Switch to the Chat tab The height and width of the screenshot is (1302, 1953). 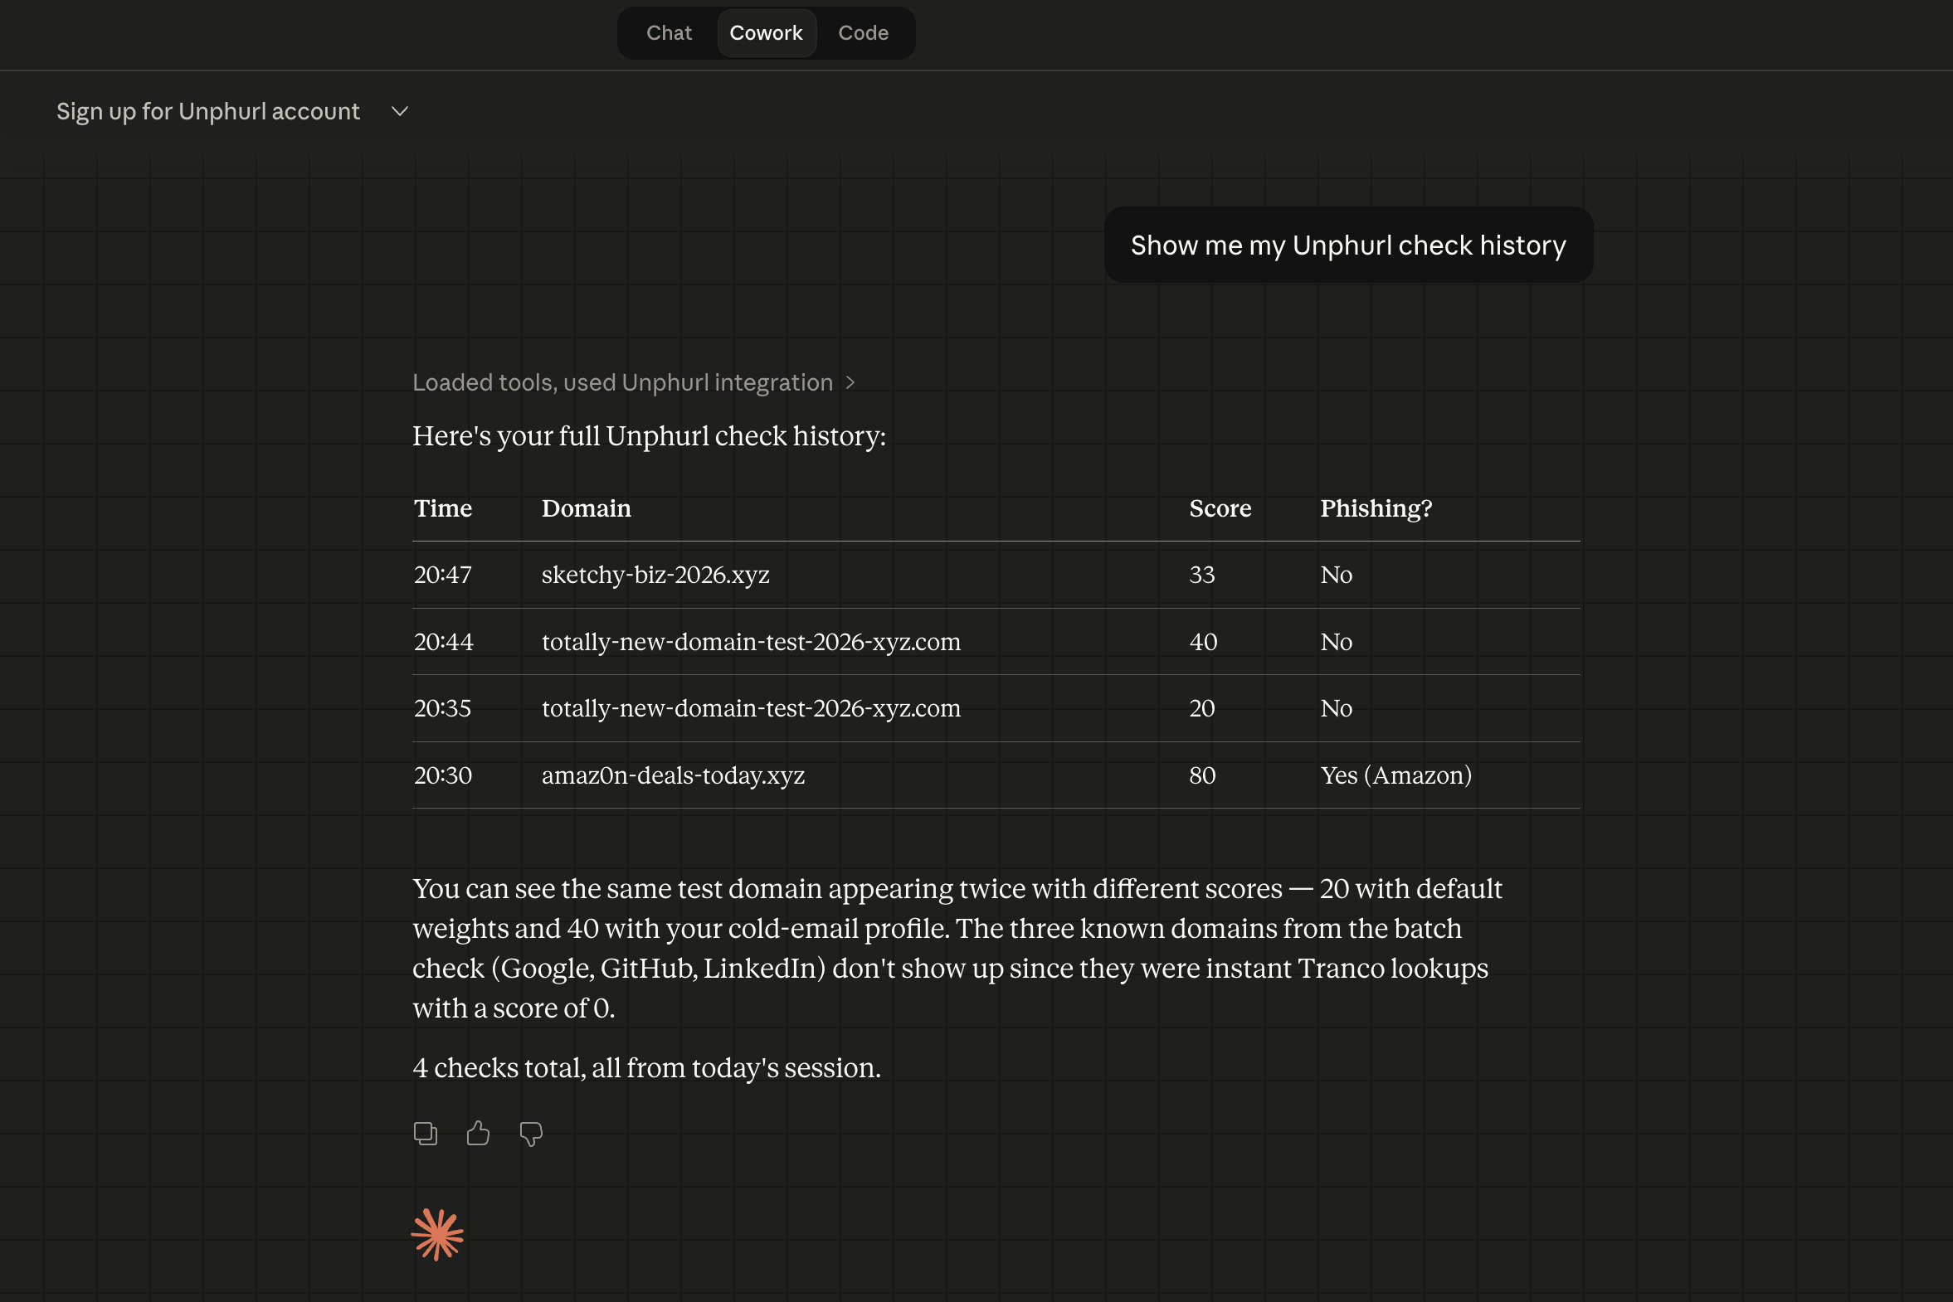[669, 33]
